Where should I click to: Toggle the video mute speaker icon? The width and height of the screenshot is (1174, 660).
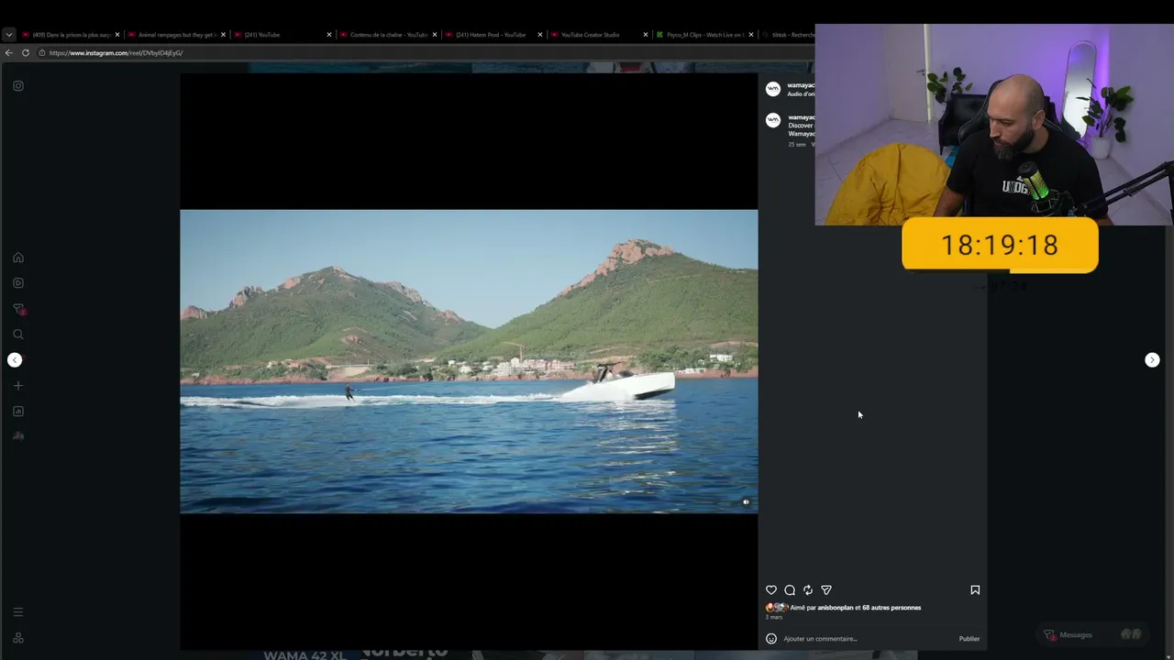tap(746, 502)
